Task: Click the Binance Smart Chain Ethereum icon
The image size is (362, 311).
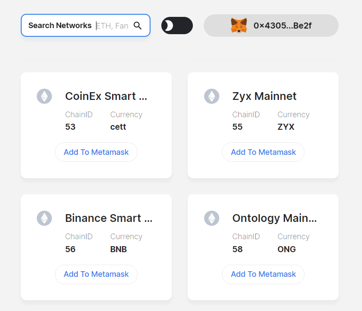Action: point(44,218)
